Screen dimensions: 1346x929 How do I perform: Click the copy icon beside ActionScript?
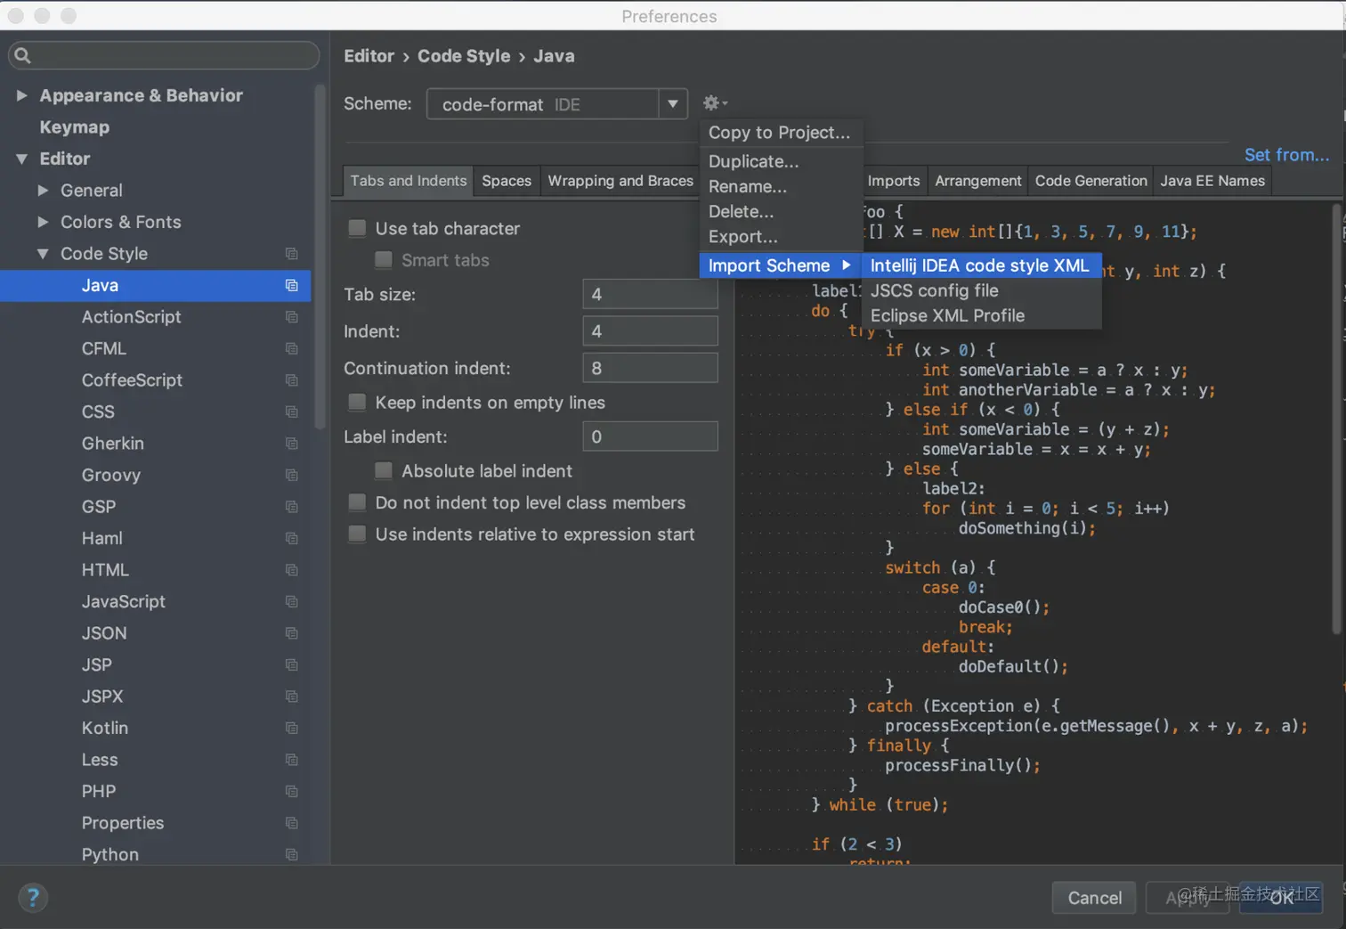pyautogui.click(x=291, y=317)
